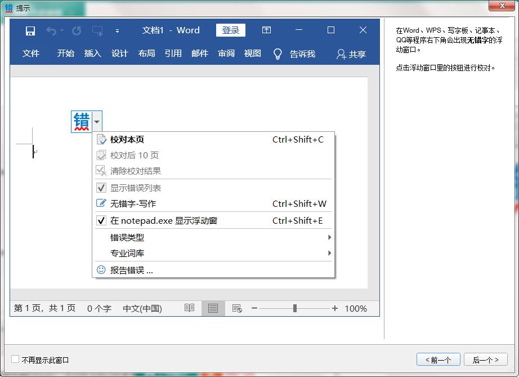
Task: Select Print Layout view in status bar
Action: 213,308
